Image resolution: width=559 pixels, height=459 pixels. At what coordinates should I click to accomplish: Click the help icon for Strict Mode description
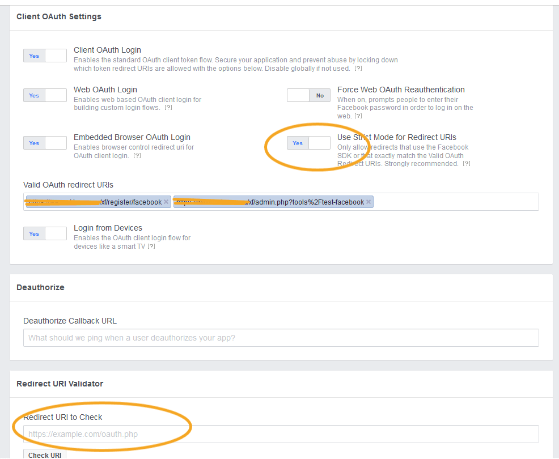coord(466,164)
